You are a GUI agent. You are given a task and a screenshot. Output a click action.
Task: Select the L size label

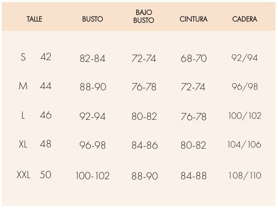pos(23,115)
